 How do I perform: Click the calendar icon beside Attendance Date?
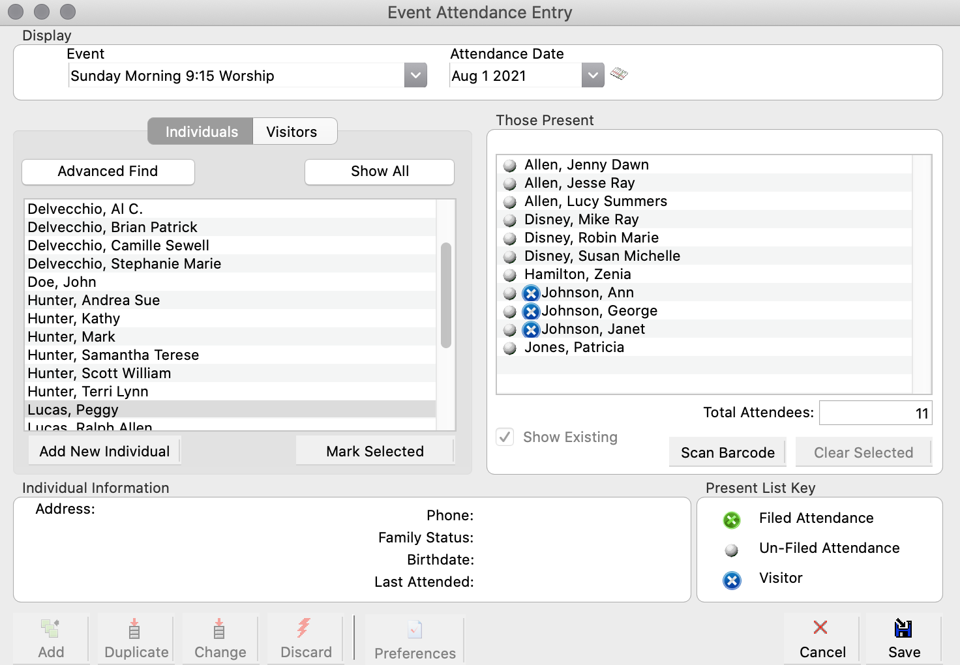619,74
